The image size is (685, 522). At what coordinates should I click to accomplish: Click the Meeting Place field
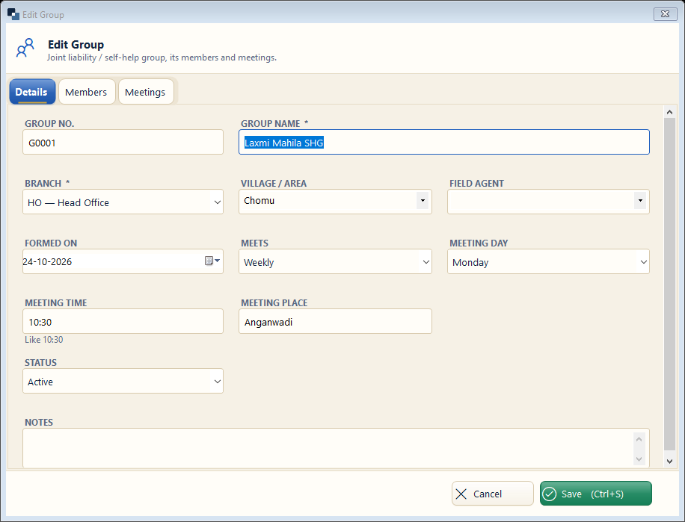click(x=335, y=321)
